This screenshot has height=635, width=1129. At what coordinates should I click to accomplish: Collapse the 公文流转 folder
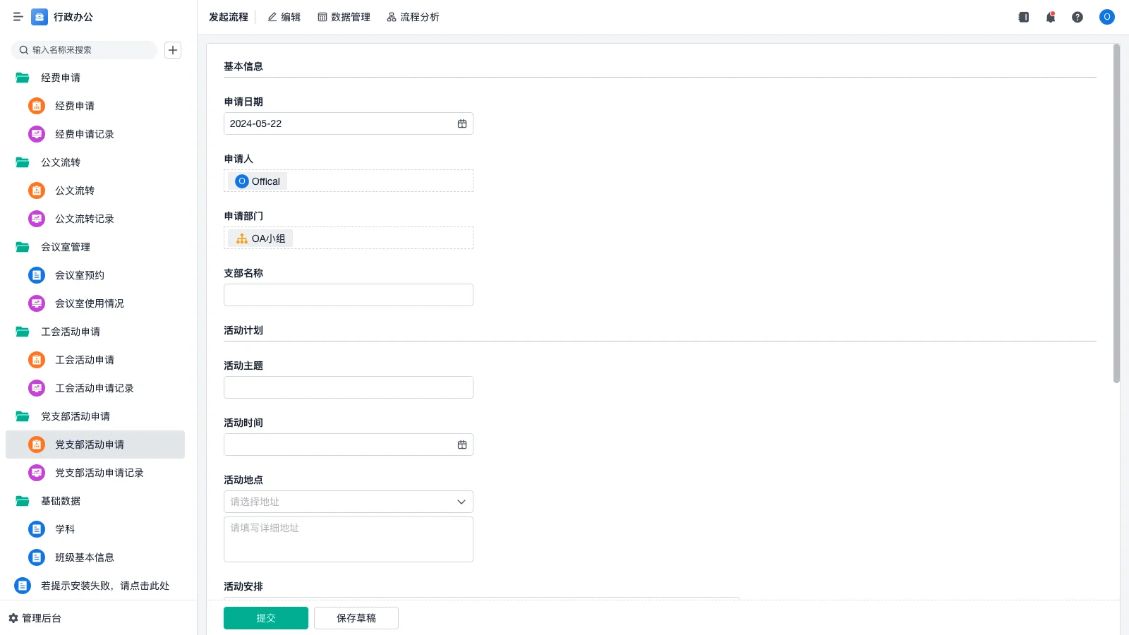(23, 162)
